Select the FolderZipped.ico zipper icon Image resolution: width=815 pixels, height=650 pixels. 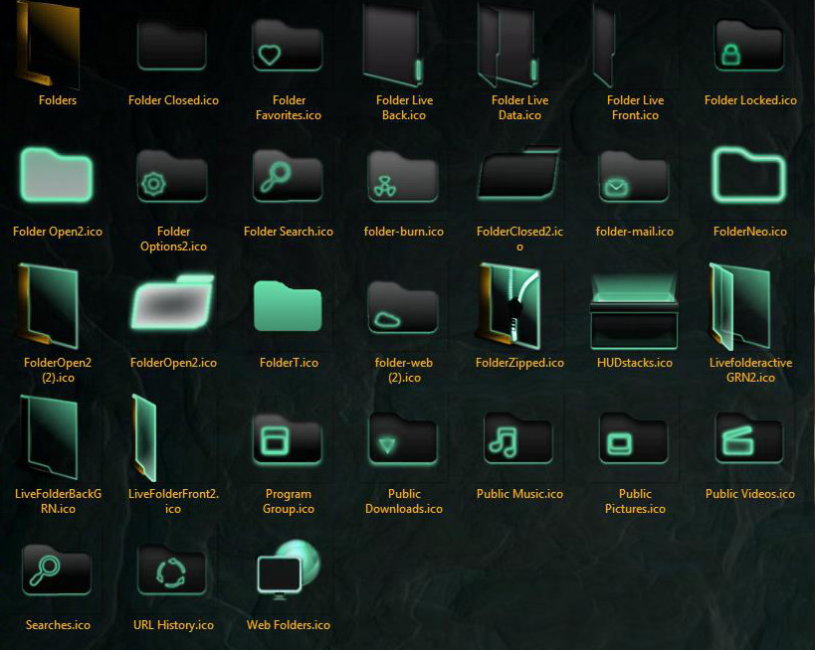509,306
